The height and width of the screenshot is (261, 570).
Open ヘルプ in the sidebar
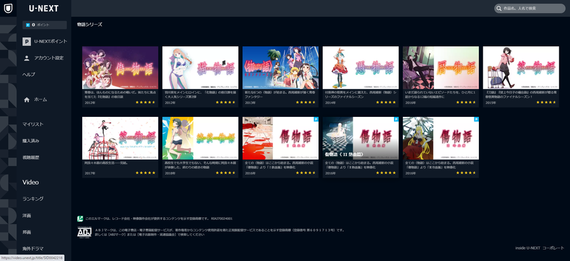[28, 75]
